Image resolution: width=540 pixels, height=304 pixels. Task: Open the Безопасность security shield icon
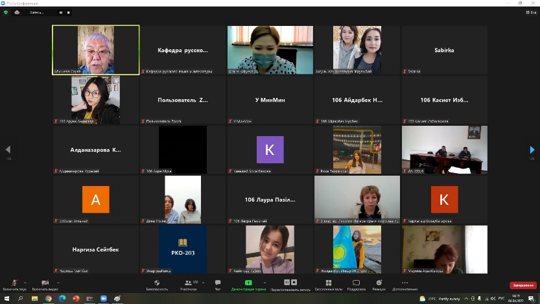(157, 284)
